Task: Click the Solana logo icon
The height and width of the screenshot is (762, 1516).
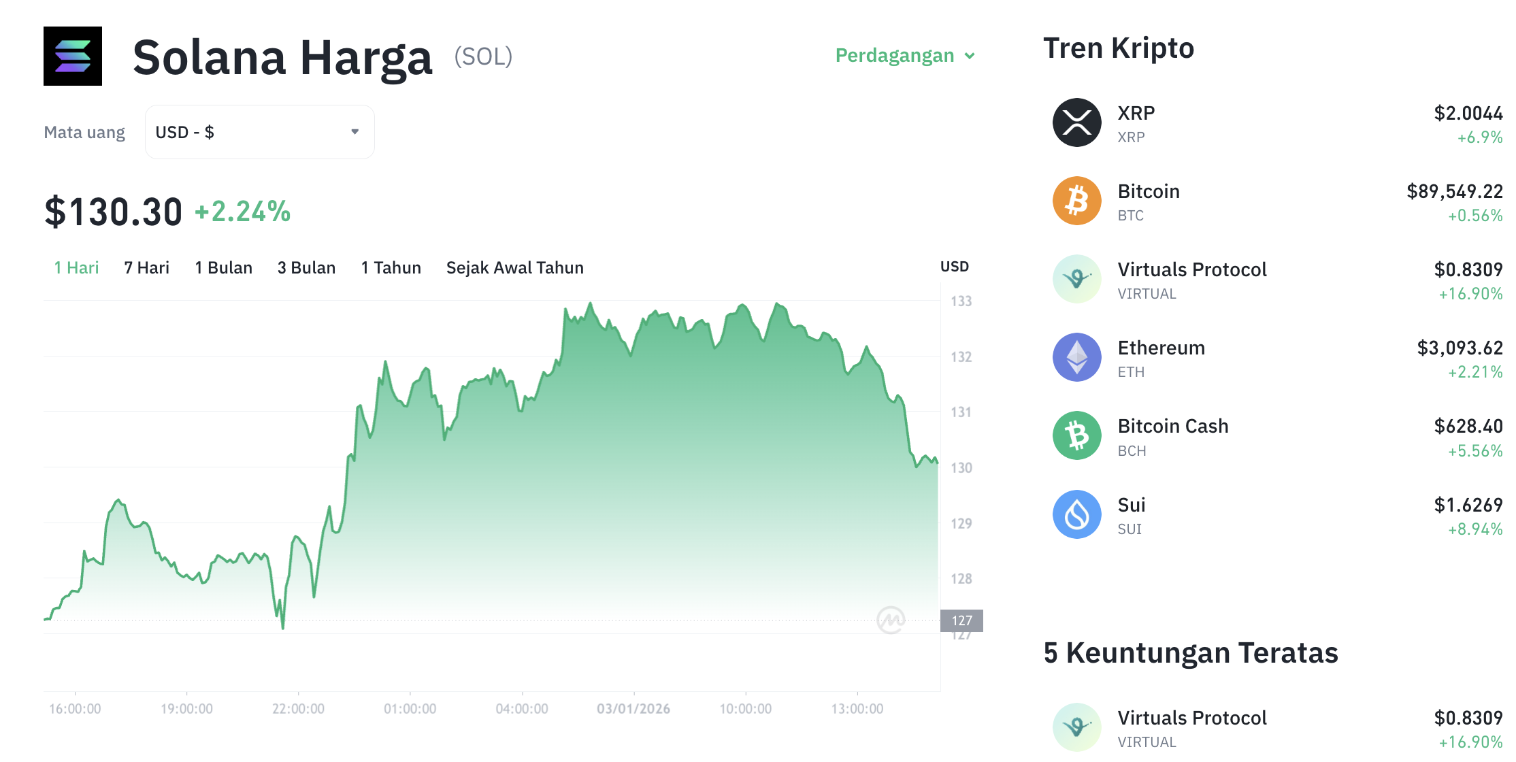Action: click(72, 56)
